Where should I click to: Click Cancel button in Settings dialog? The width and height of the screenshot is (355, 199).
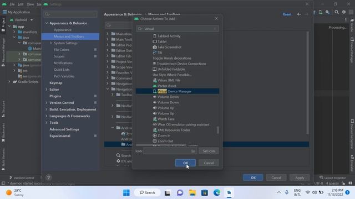click(x=276, y=177)
